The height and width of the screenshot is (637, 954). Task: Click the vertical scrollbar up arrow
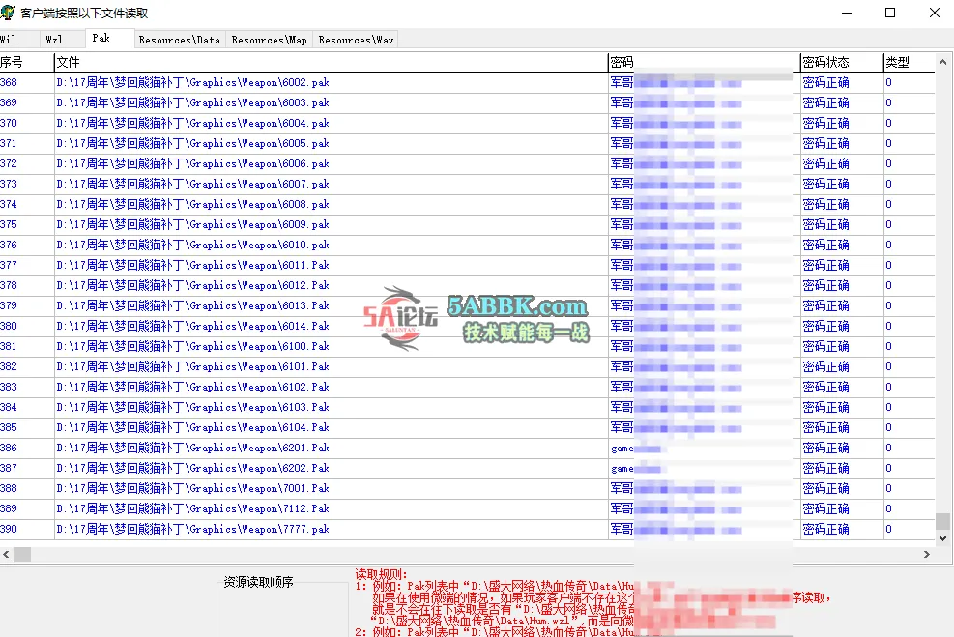click(x=942, y=62)
